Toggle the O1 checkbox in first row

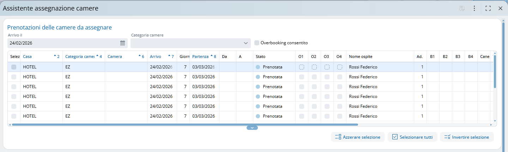tap(302, 67)
